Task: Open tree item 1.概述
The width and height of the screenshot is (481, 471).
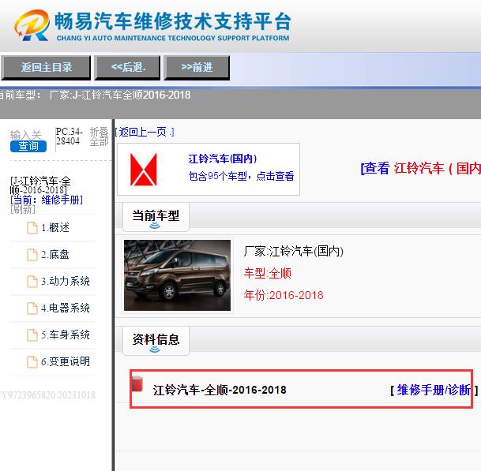Action: click(55, 228)
